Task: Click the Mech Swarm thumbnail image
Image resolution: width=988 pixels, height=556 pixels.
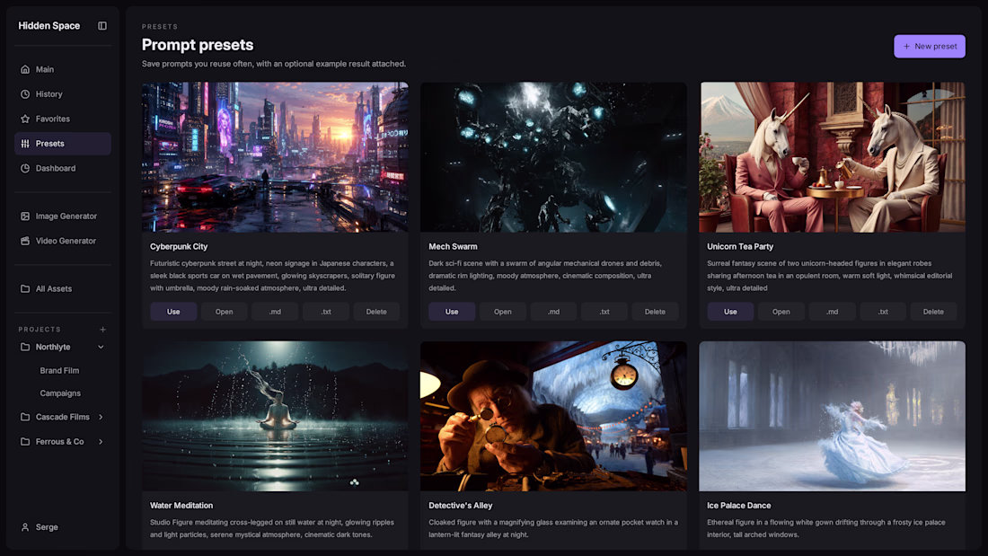Action: (x=553, y=157)
